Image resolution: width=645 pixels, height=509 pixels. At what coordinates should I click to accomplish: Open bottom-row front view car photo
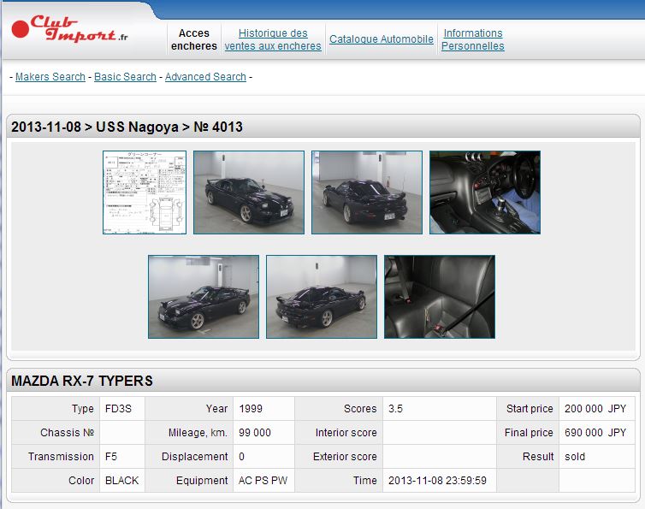204,297
